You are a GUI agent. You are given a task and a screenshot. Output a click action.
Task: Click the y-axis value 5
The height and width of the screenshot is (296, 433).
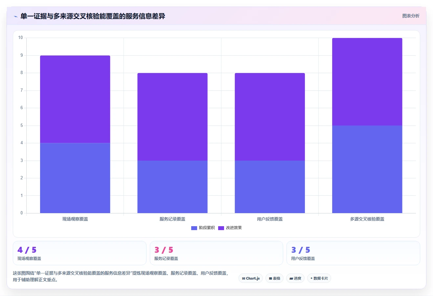pos(22,126)
